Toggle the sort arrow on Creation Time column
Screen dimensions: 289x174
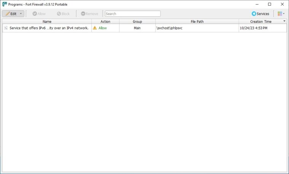(284, 21)
